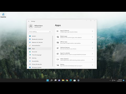The height and width of the screenshot is (94, 126).
Task: Click the Default apps row icon
Action: (57, 37)
